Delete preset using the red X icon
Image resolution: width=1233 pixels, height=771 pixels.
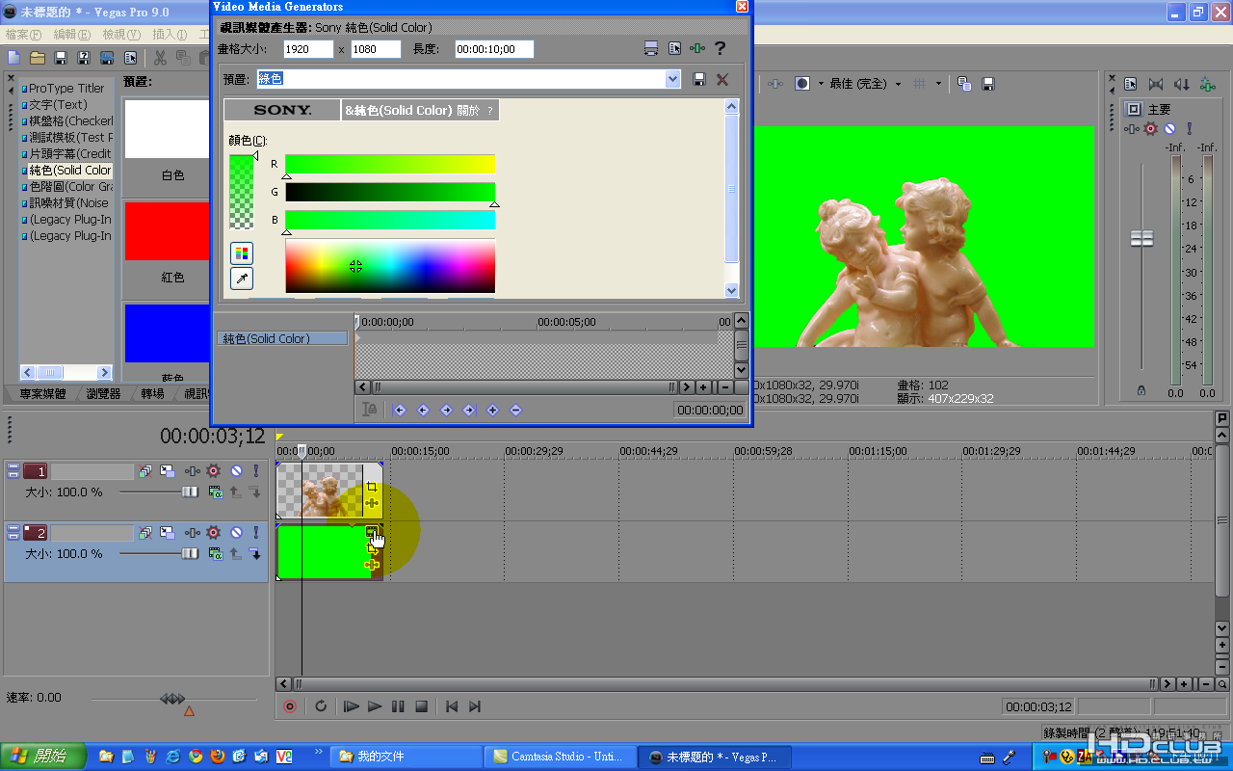coord(721,79)
